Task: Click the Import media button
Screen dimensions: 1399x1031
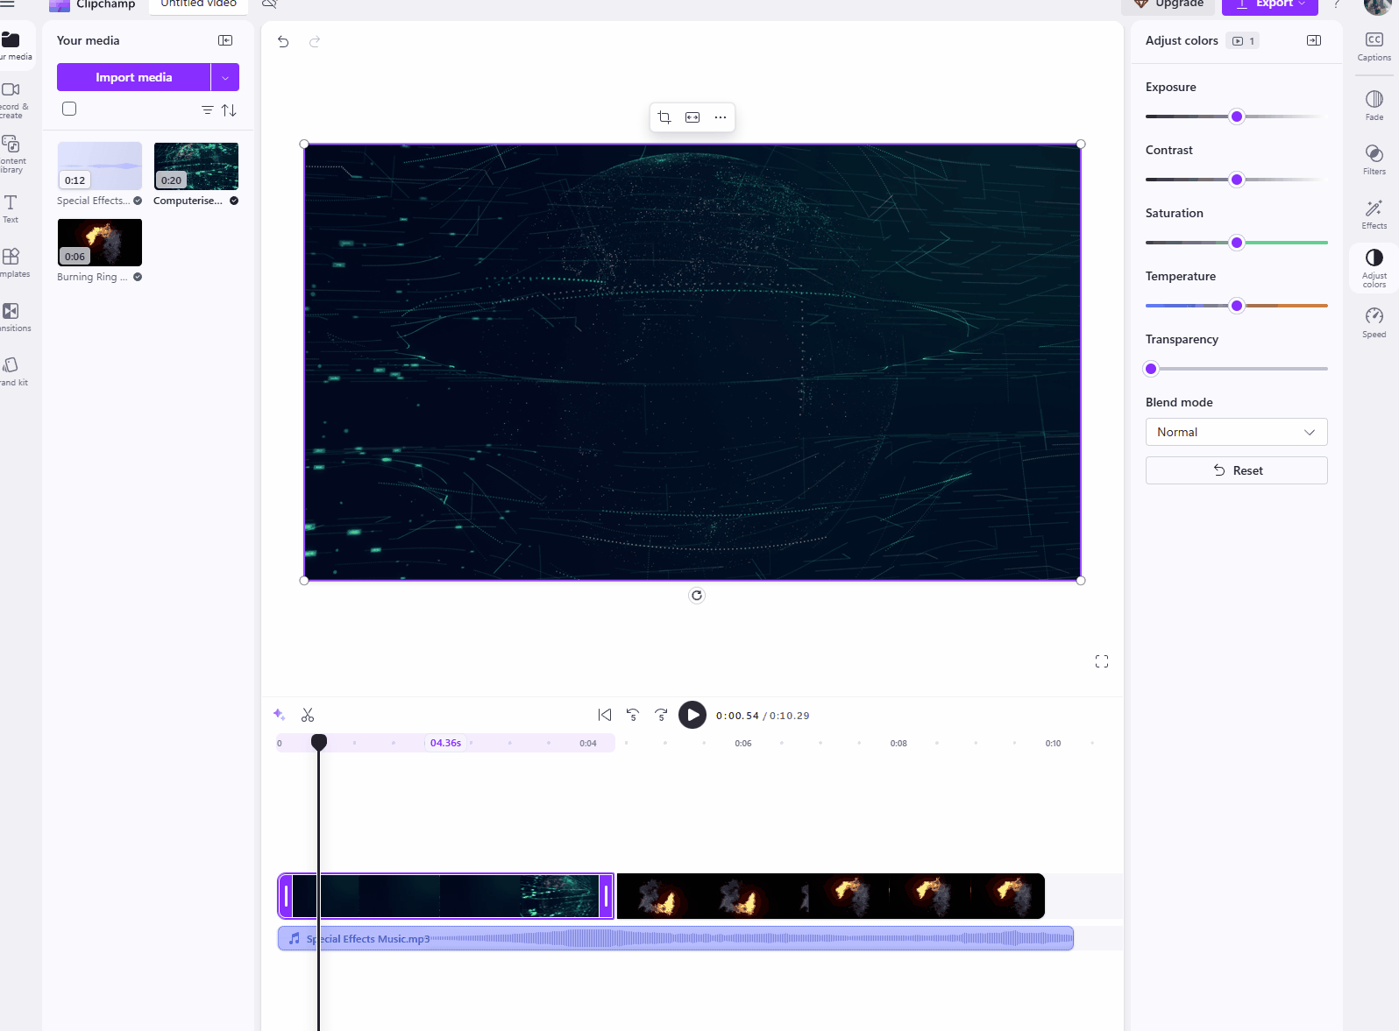Action: pyautogui.click(x=134, y=78)
